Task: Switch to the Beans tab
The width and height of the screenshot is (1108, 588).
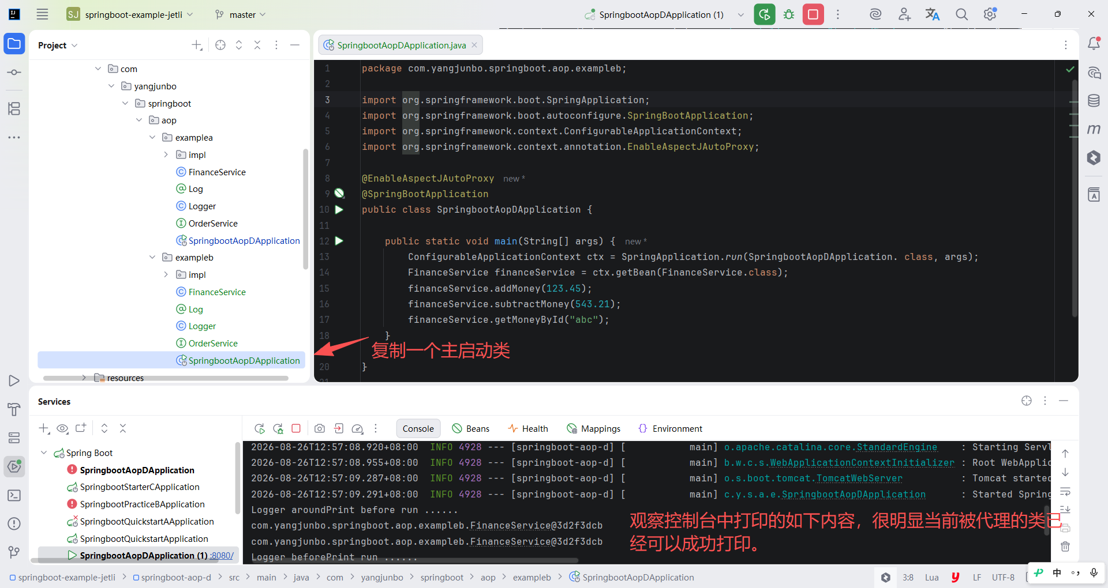Action: click(471, 428)
